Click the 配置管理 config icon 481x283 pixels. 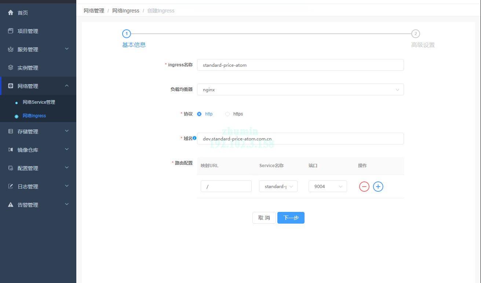click(11, 168)
